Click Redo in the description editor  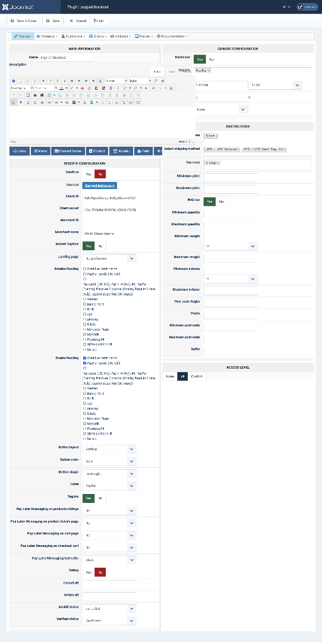tap(35, 81)
